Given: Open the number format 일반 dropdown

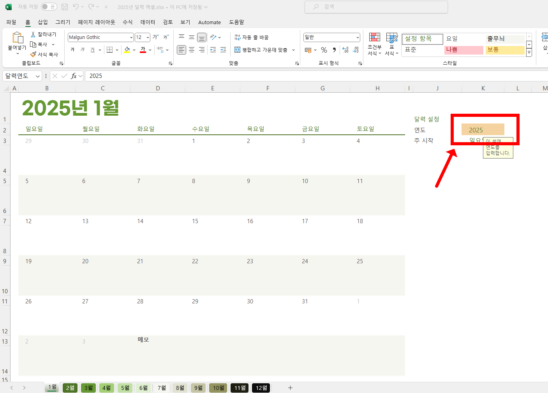Looking at the screenshot, I should (x=358, y=37).
